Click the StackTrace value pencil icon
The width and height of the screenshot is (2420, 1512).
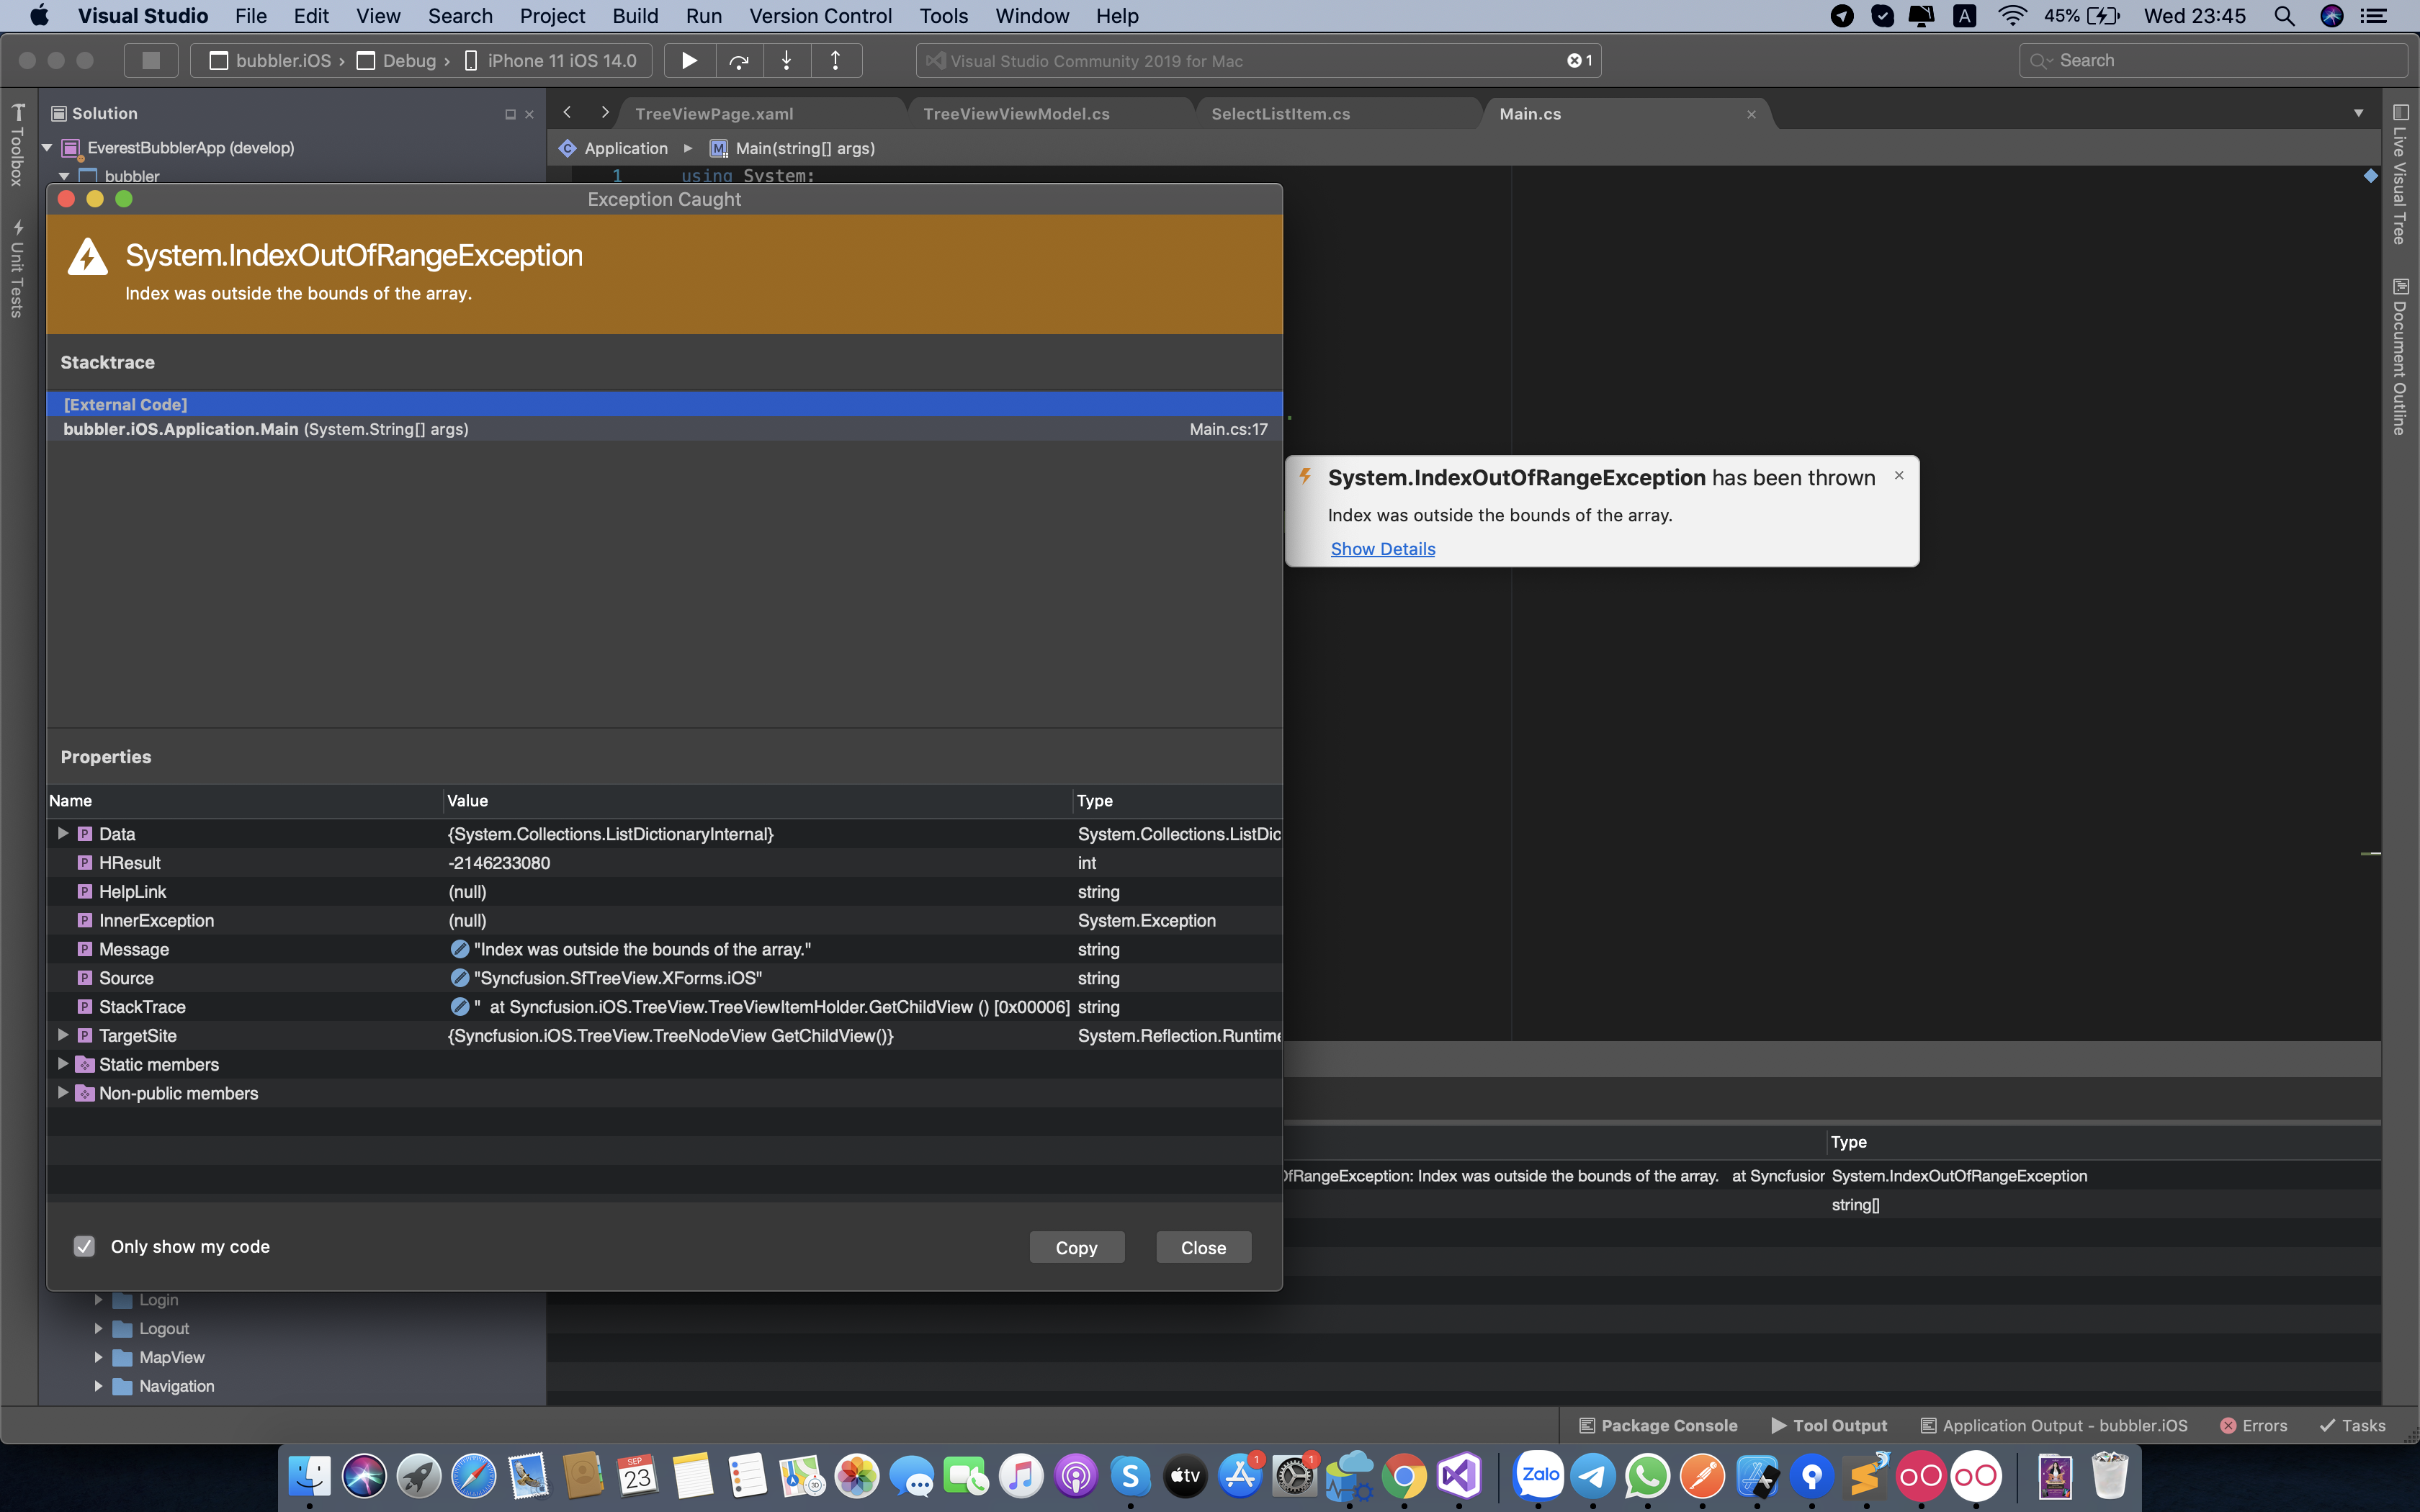(x=460, y=1007)
